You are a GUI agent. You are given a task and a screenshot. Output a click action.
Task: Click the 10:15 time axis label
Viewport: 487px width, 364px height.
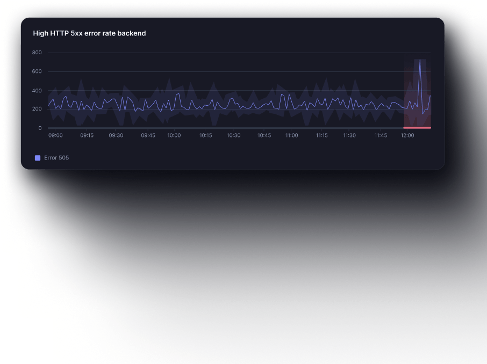click(x=205, y=136)
